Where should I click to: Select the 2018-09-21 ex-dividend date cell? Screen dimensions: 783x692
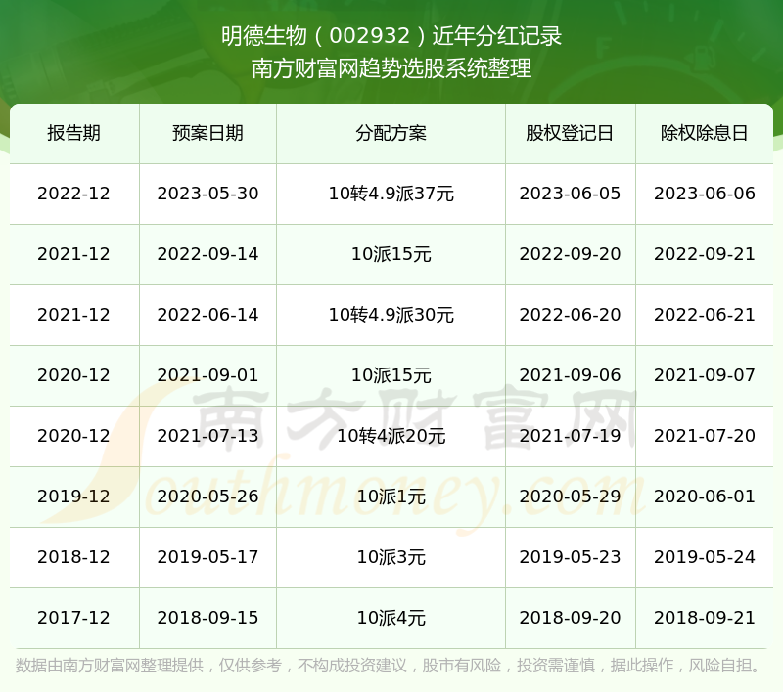click(x=704, y=618)
